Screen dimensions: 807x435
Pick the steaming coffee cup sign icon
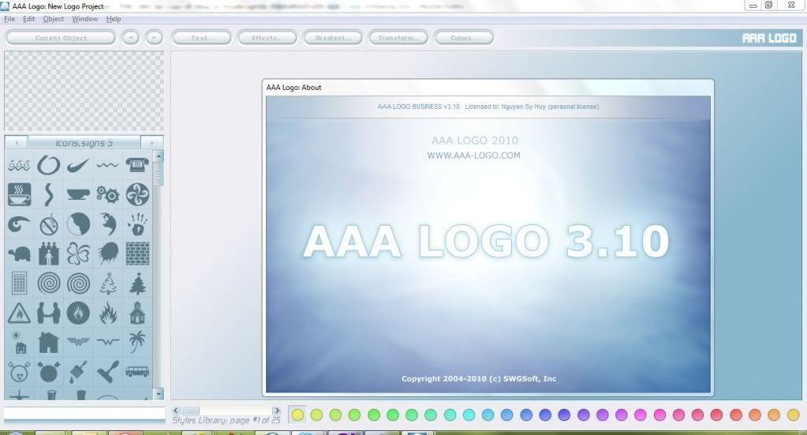(19, 194)
